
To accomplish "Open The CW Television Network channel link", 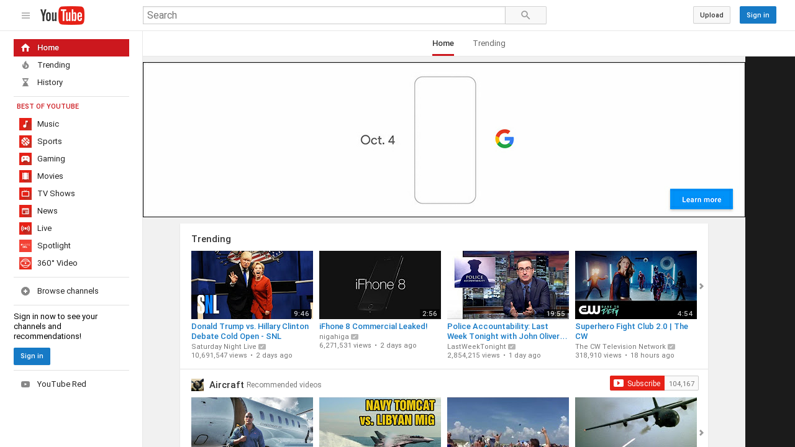I will tap(620, 347).
